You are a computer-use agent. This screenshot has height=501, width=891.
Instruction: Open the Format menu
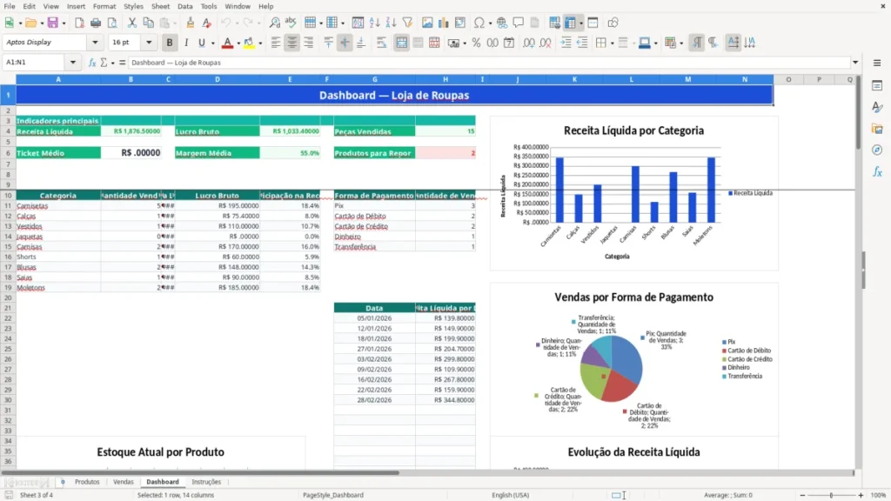point(104,6)
